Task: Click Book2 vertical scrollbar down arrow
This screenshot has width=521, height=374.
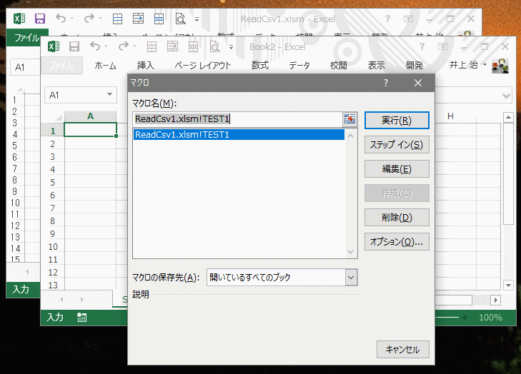Action: [x=508, y=285]
